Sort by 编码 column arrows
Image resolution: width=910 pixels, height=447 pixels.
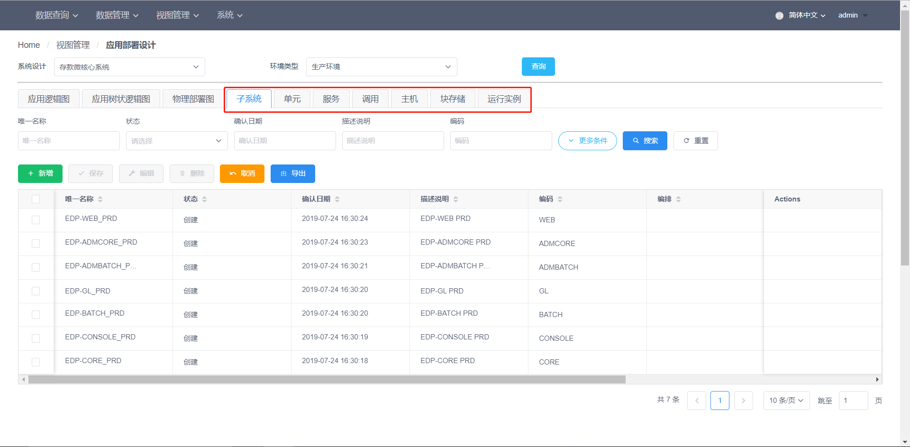pyautogui.click(x=560, y=199)
